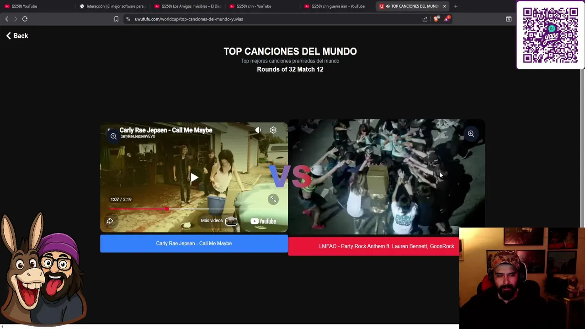Reload the page with the refresh icon
Image resolution: width=585 pixels, height=329 pixels.
25,19
